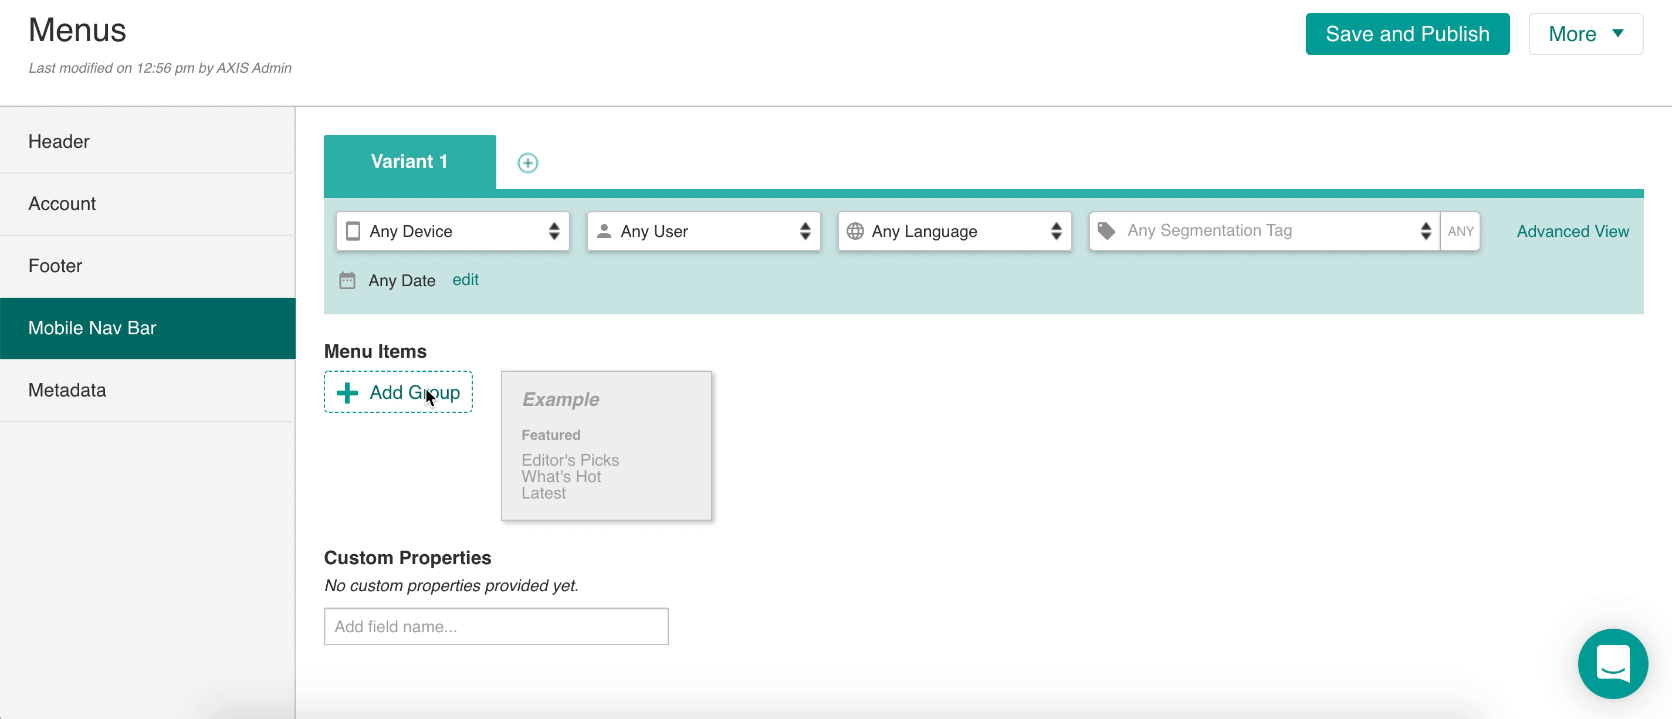This screenshot has width=1672, height=719.
Task: Click Save and Publish
Action: pyautogui.click(x=1407, y=34)
